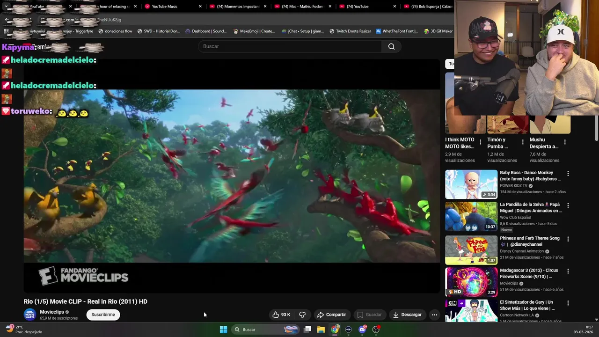Open Chrome from the taskbar
This screenshot has width=599, height=337.
335,330
